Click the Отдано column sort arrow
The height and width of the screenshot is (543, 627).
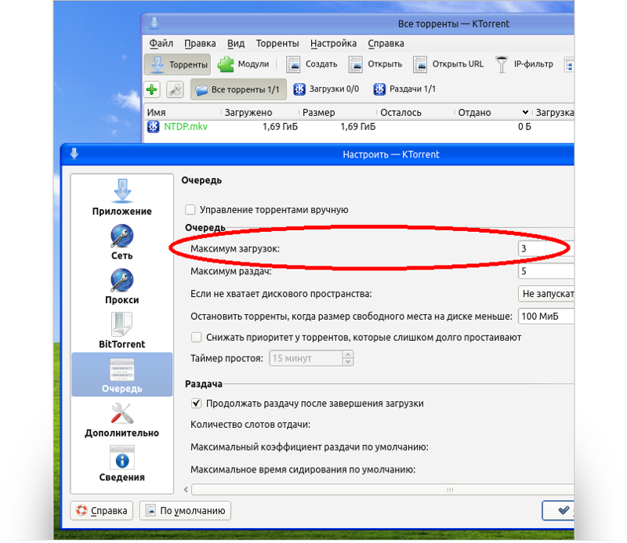(x=525, y=112)
